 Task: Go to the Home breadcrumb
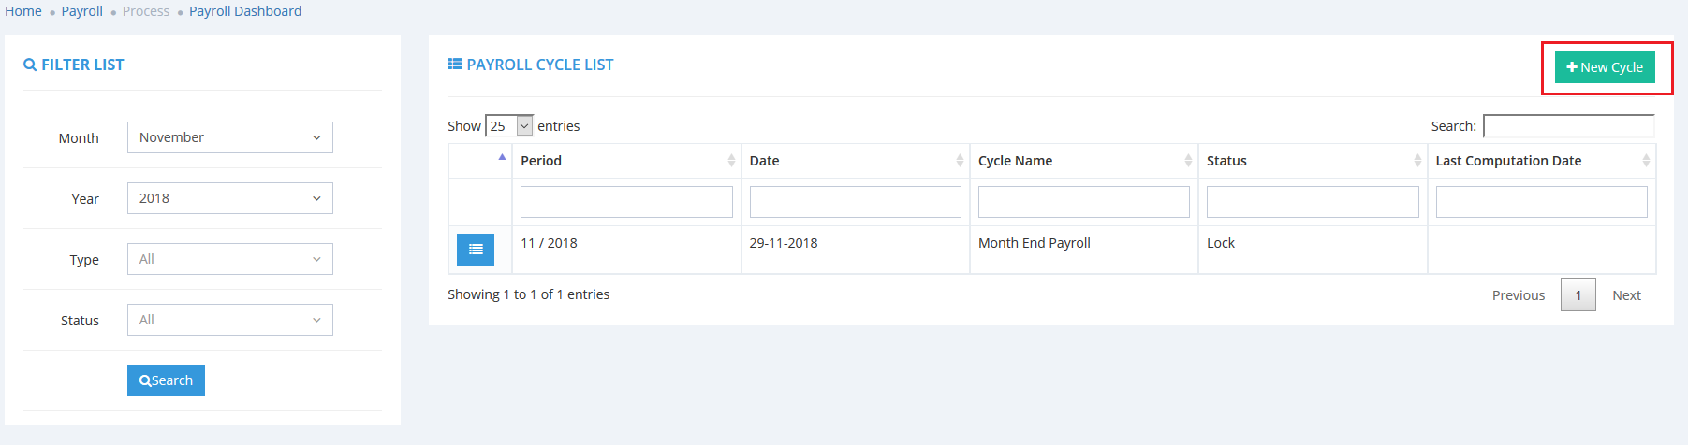23,11
